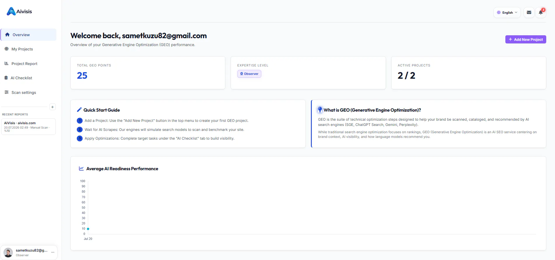The width and height of the screenshot is (555, 260).
Task: Click the user avatar photo
Action: [8, 252]
